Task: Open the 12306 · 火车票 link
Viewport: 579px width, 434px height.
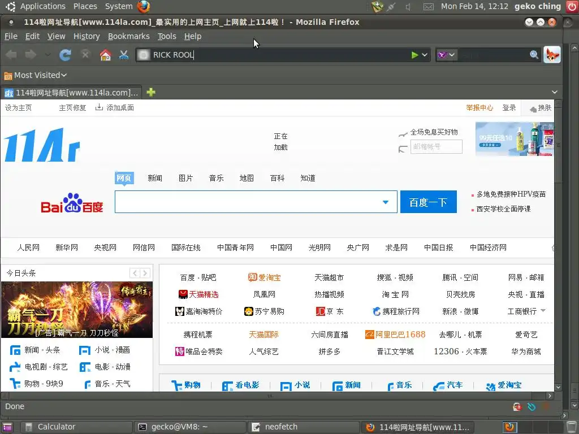Action: click(x=460, y=351)
